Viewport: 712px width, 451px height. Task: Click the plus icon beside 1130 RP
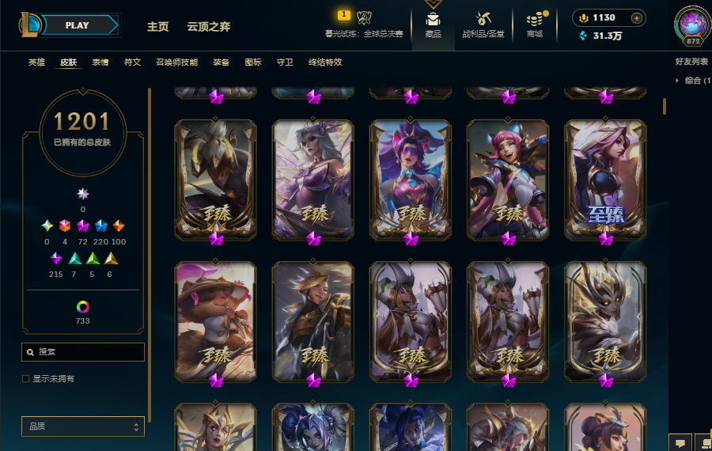[637, 18]
